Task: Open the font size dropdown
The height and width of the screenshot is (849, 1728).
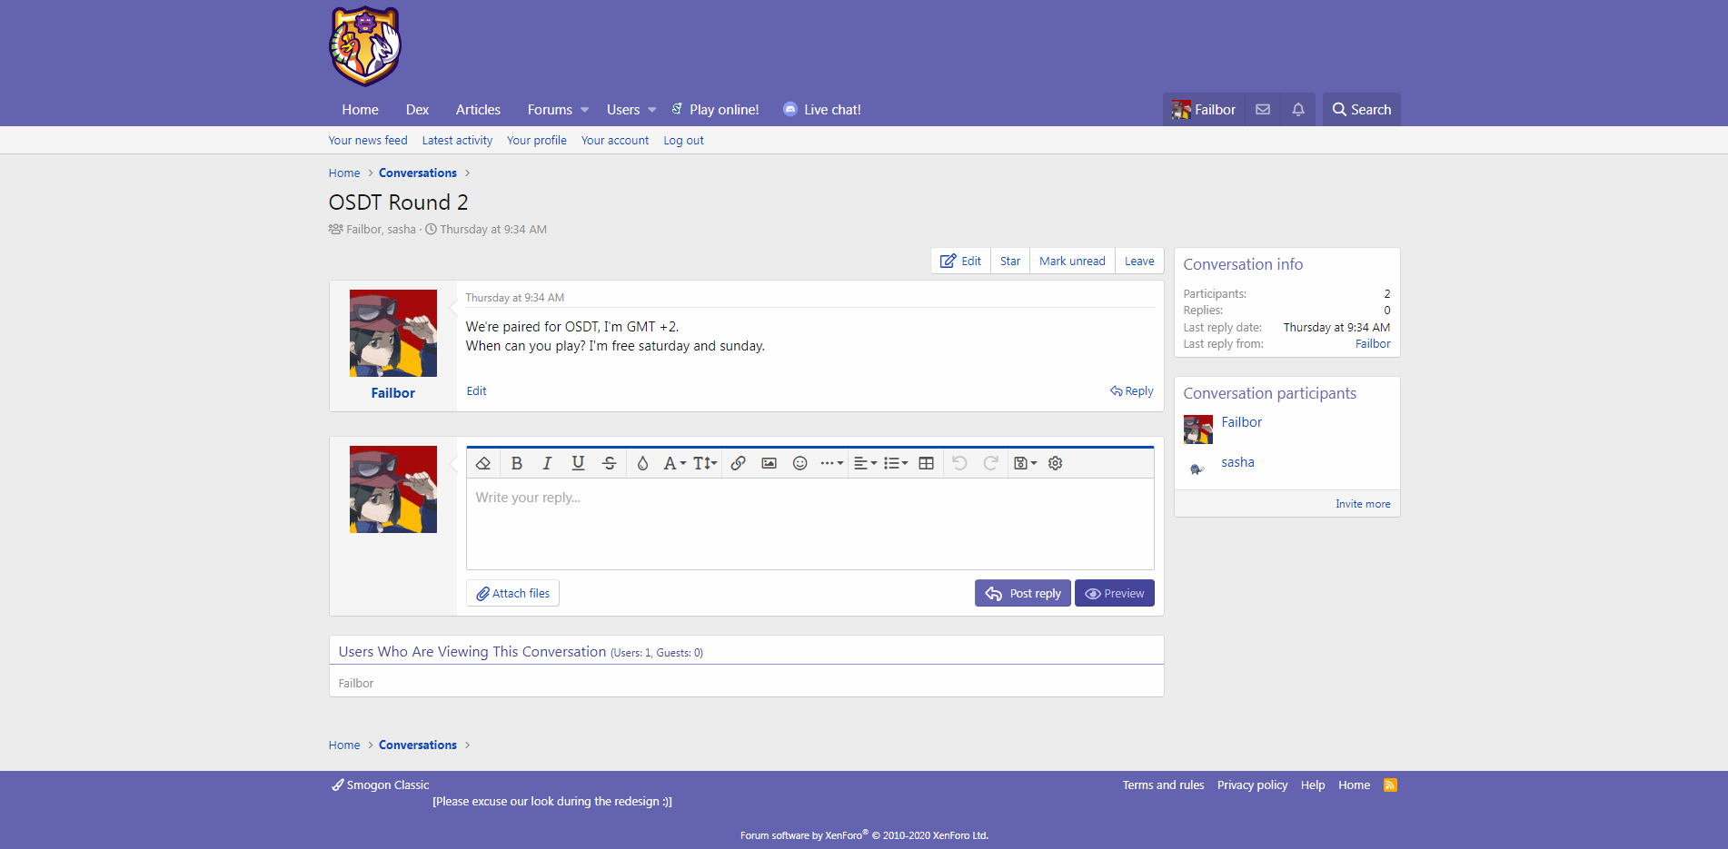Action: (705, 463)
